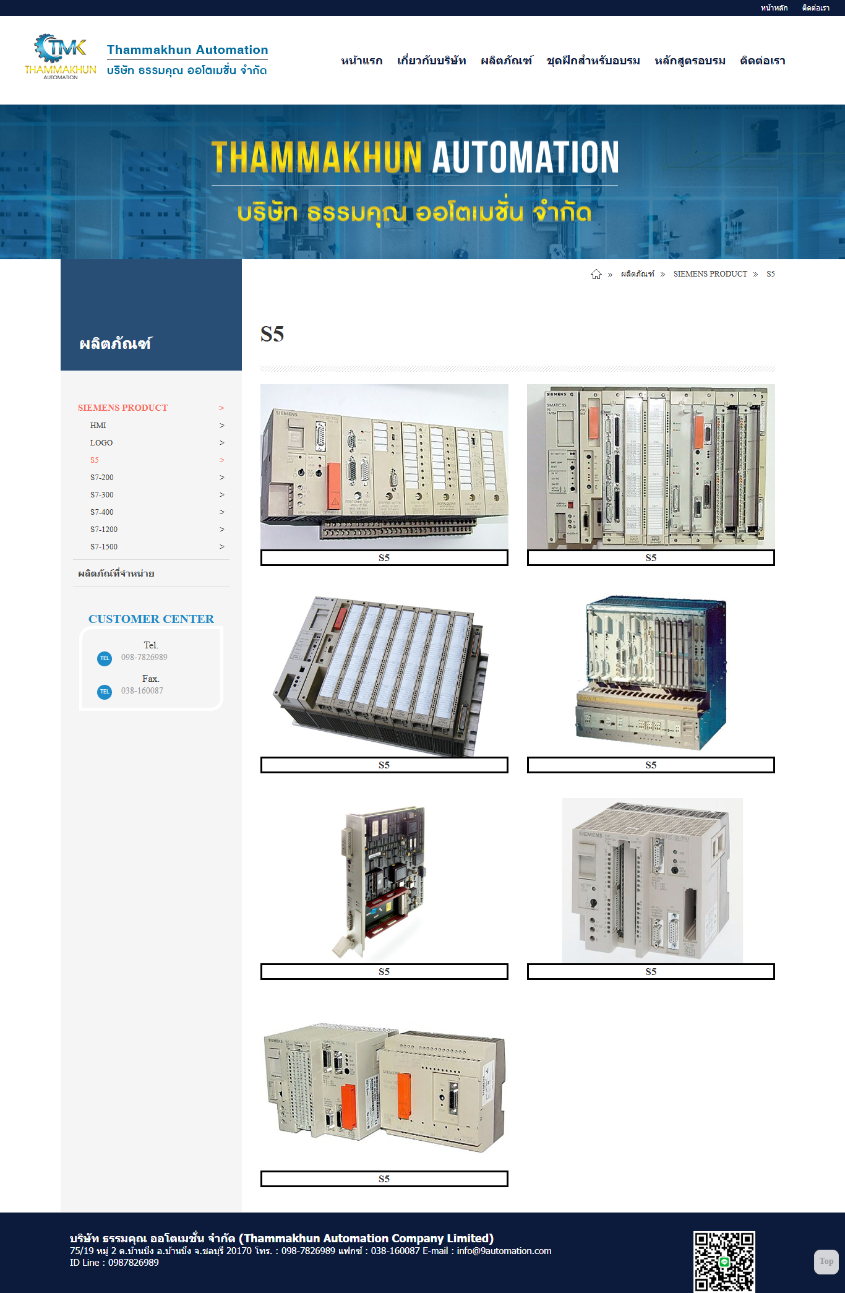Open ติดต่อเรา in main navigation
Screen dimensions: 845x1293
(x=763, y=61)
